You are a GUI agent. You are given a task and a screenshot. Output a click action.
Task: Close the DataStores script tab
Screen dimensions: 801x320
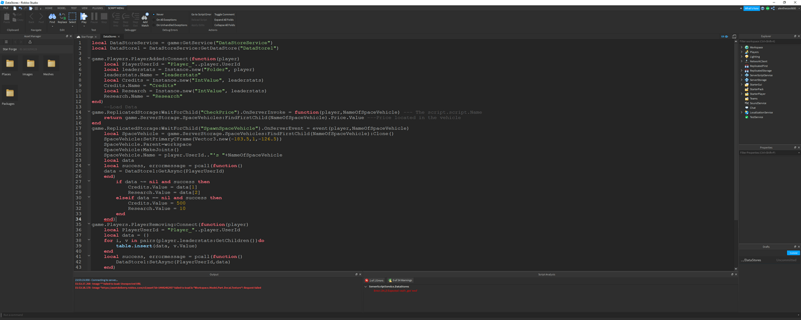tap(119, 37)
